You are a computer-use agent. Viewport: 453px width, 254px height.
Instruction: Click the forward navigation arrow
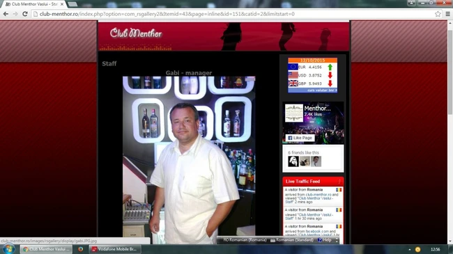click(x=15, y=14)
